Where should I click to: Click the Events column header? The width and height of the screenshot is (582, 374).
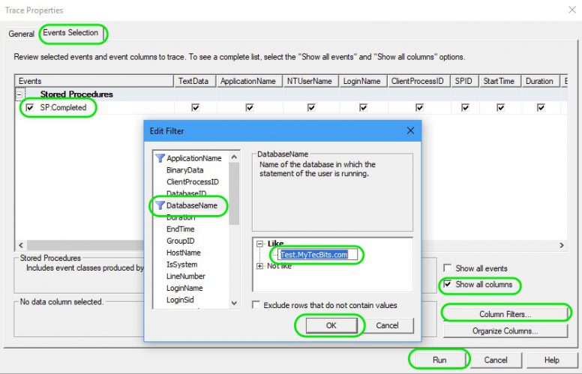pyautogui.click(x=94, y=81)
